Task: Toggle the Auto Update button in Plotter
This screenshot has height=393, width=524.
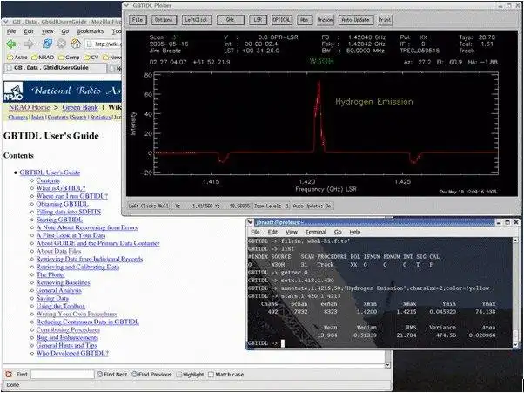Action: pyautogui.click(x=355, y=20)
